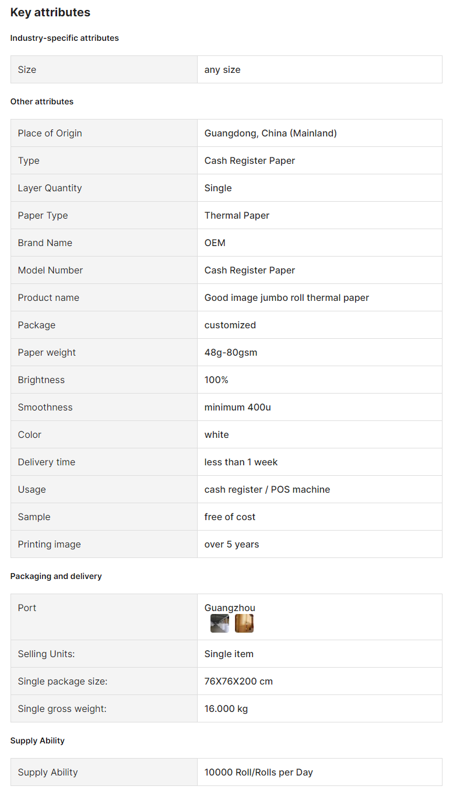
Task: Click the 'Thermal Paper' value
Action: 237,215
